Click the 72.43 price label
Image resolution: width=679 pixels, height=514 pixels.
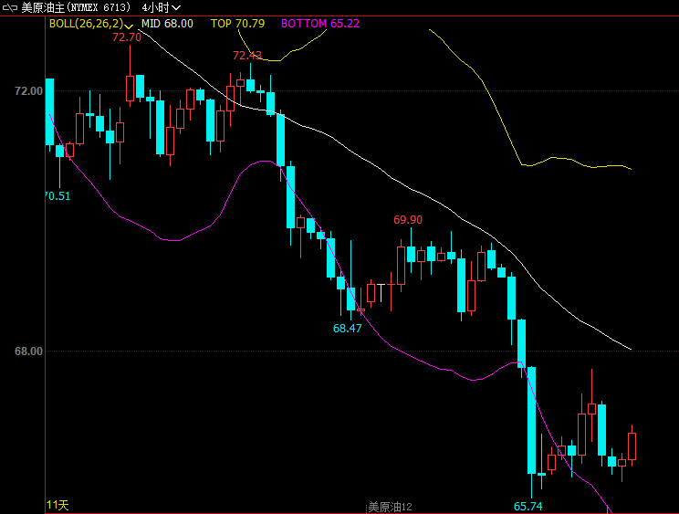point(247,56)
